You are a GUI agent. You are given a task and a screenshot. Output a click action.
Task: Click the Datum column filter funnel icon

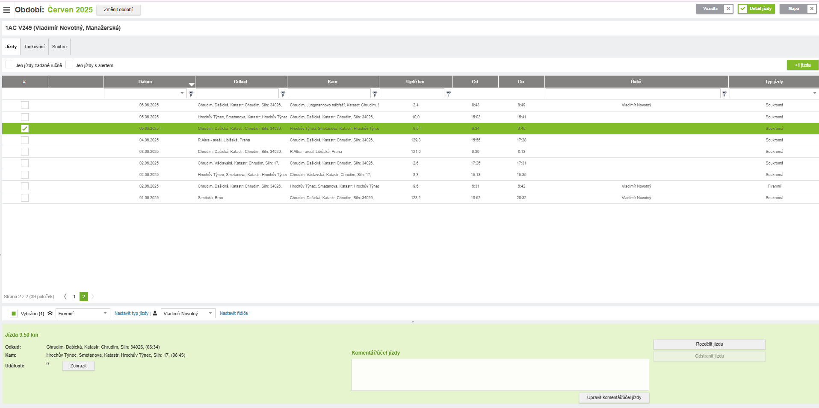(x=191, y=94)
